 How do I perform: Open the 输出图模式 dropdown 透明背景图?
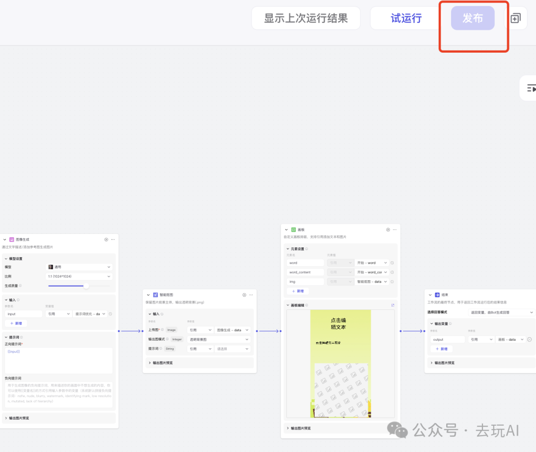[219, 339]
